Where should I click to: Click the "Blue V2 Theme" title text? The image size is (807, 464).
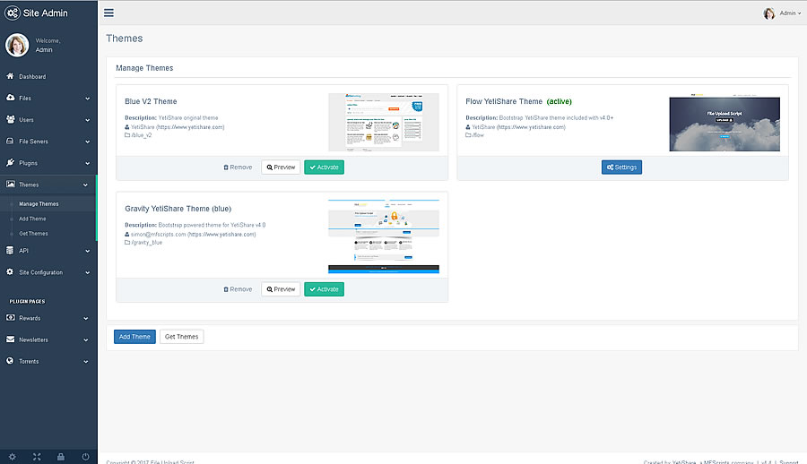click(x=151, y=101)
